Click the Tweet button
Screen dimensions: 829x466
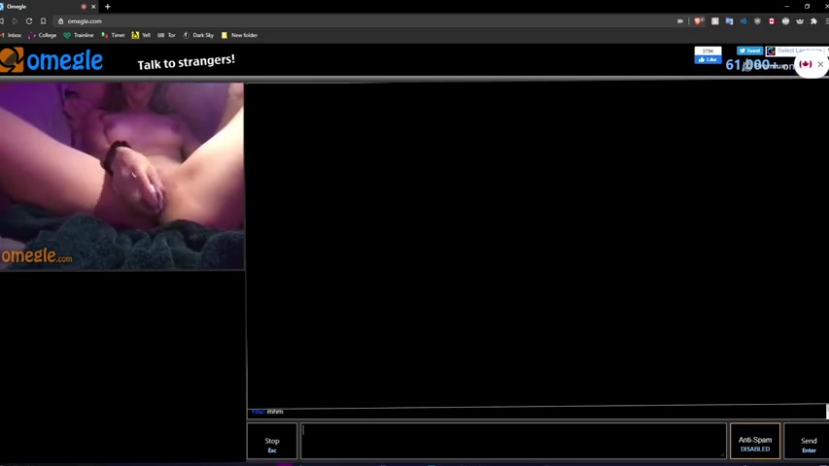pyautogui.click(x=749, y=50)
